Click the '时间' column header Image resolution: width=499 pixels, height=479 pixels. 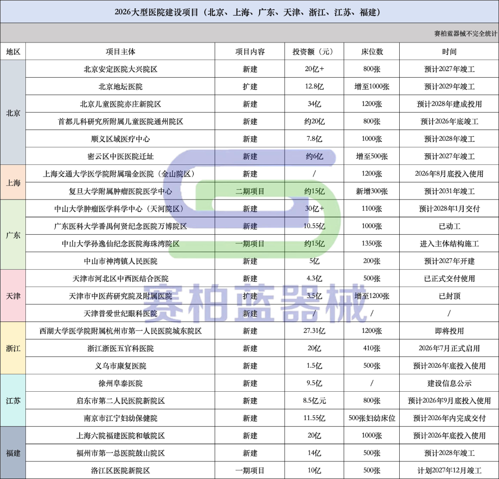pyautogui.click(x=449, y=52)
